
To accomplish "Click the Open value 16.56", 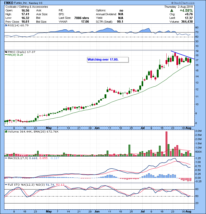I will (x=25, y=11).
